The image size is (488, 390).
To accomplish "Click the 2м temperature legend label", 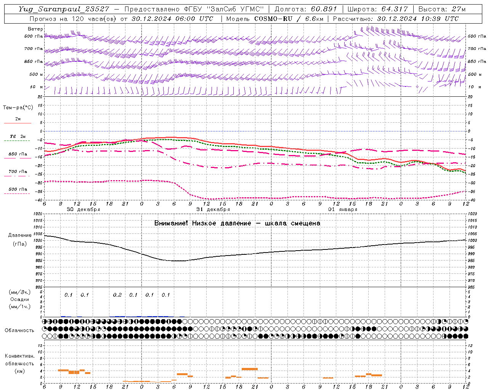I will click(18, 119).
